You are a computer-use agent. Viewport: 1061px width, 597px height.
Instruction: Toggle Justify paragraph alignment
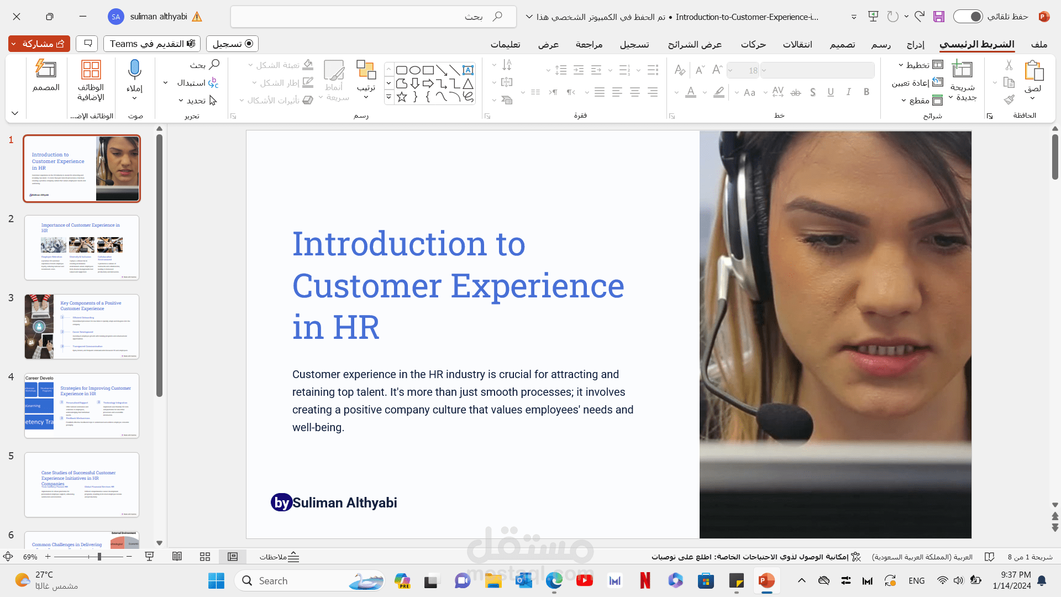[600, 92]
